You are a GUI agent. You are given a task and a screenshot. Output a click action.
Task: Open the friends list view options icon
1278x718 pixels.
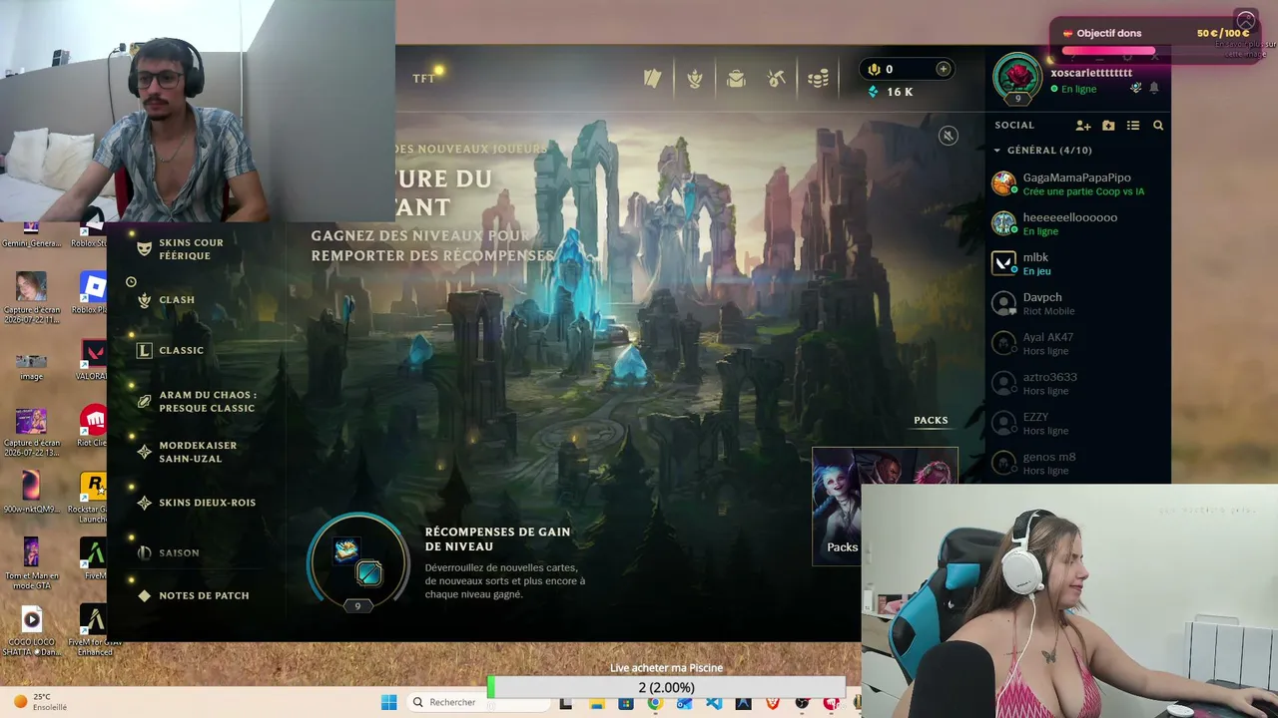point(1133,126)
